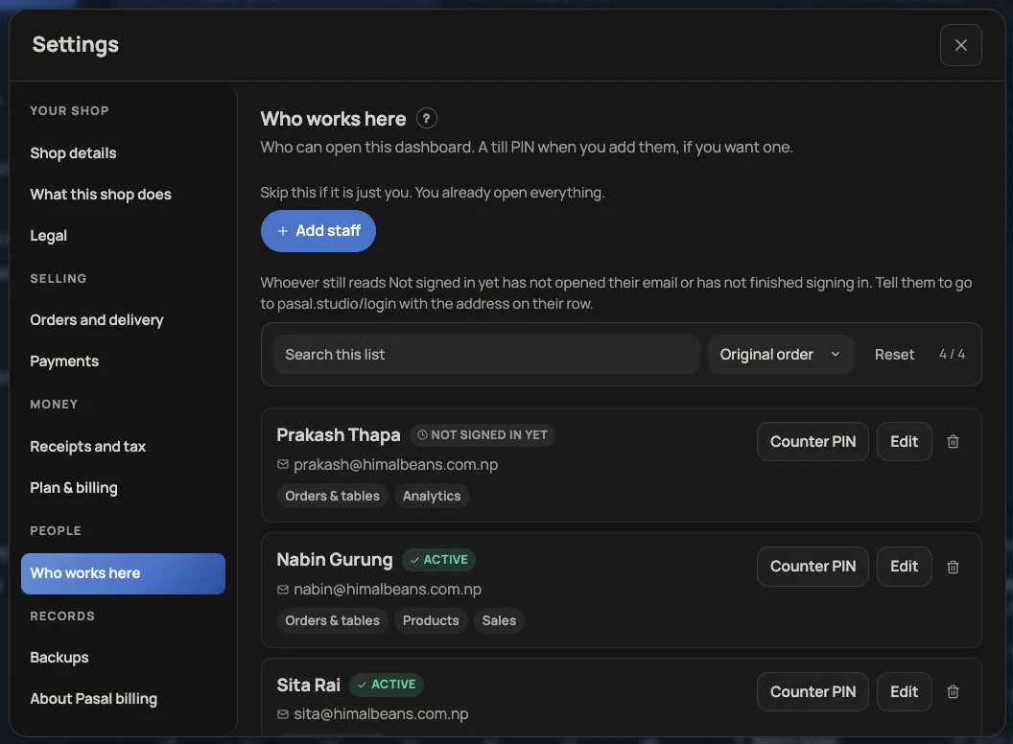
Task: Edit Prakash Thapa's staff entry
Action: pyautogui.click(x=904, y=442)
